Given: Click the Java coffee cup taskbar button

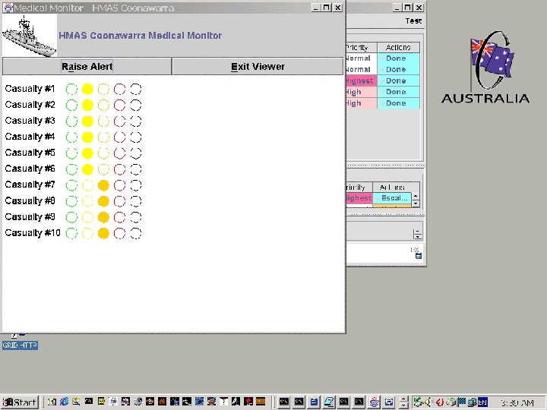Looking at the screenshot, I should point(375,402).
